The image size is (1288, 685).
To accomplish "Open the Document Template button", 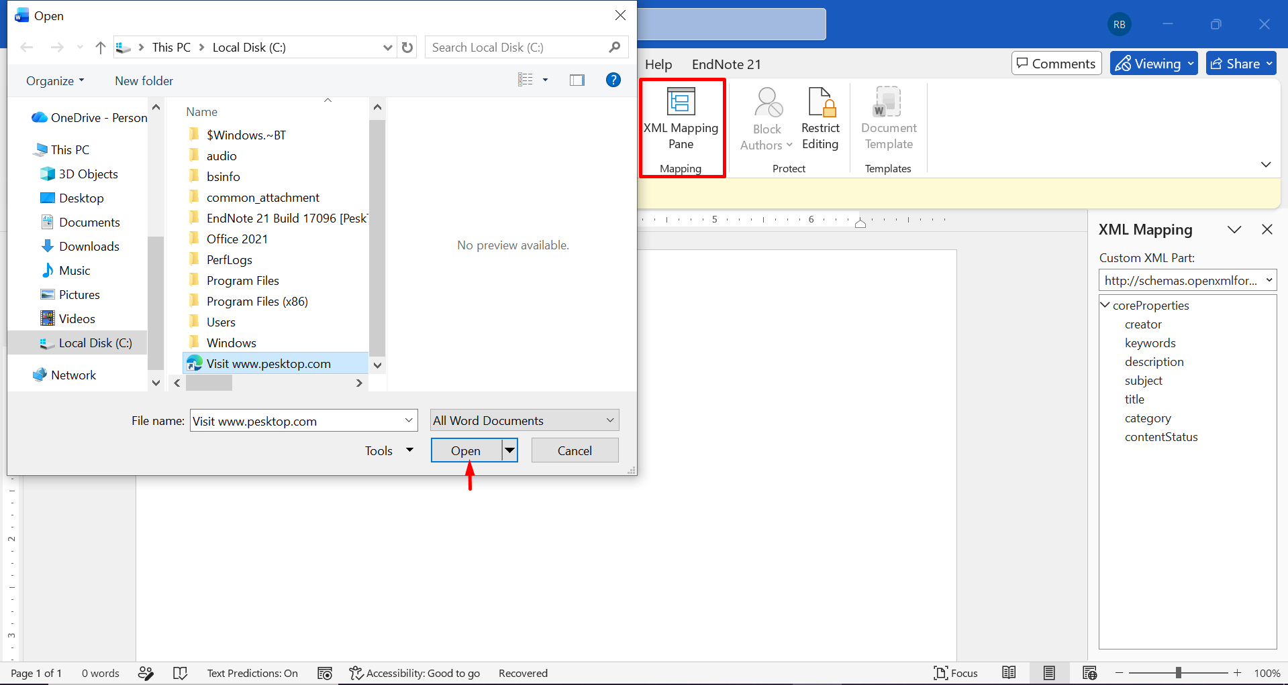I will (888, 119).
